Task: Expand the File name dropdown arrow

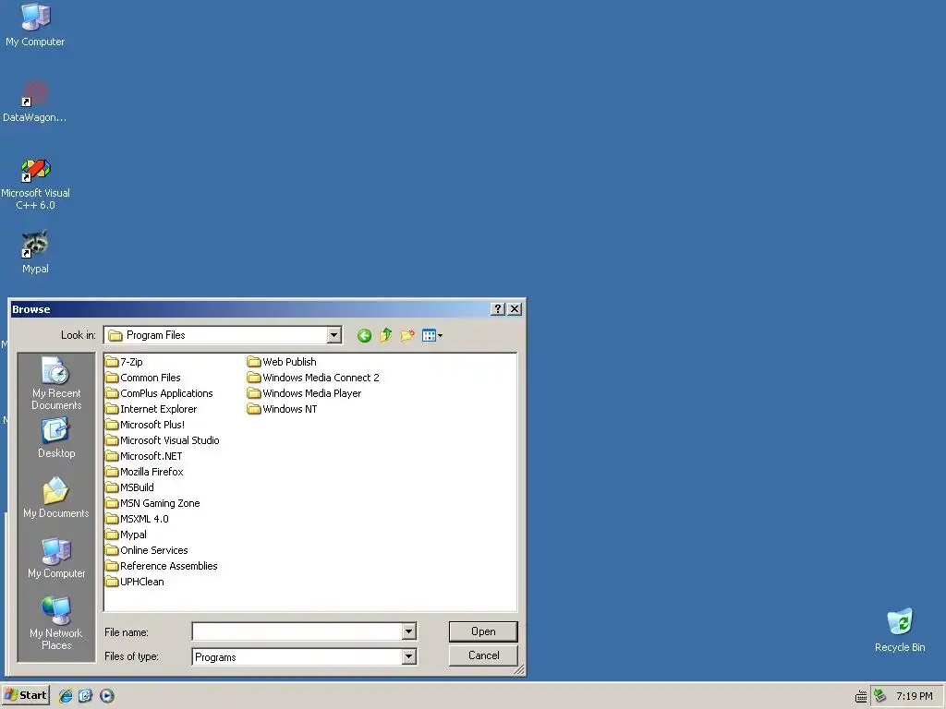Action: [x=408, y=631]
